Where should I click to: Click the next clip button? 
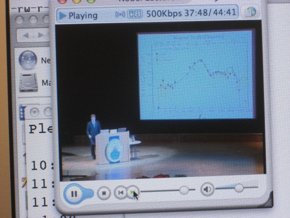click(x=132, y=193)
